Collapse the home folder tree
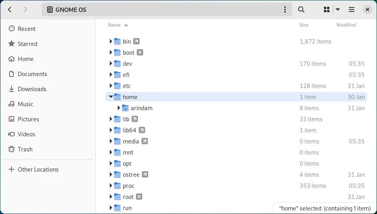The width and height of the screenshot is (377, 214). click(x=111, y=97)
